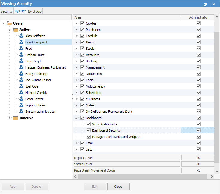The width and height of the screenshot is (220, 194).
Task: Click the user icon beside System administrator
Action: [21, 111]
